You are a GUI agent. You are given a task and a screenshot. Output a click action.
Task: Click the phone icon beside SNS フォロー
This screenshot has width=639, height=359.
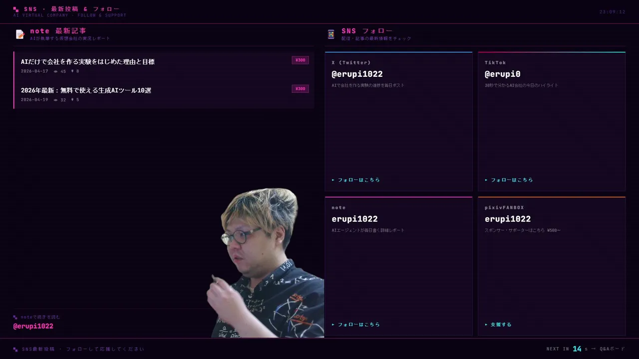[331, 34]
